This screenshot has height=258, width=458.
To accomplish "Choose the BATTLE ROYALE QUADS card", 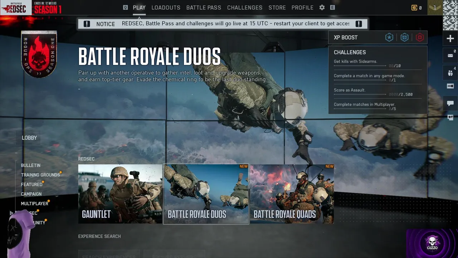I will (x=292, y=194).
